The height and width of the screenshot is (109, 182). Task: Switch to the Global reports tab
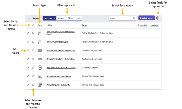click(71, 18)
